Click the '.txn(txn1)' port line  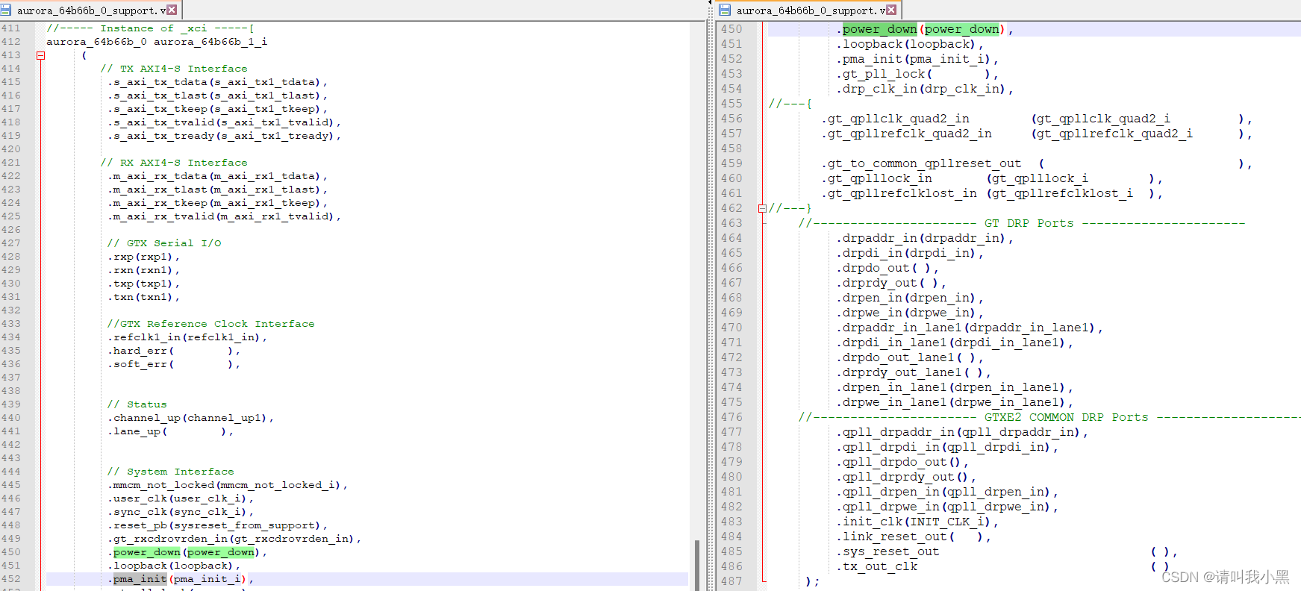click(x=143, y=297)
